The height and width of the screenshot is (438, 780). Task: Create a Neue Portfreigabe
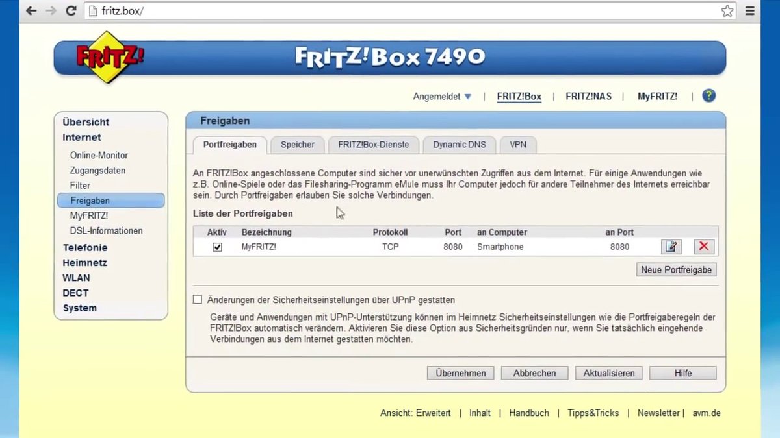coord(676,269)
